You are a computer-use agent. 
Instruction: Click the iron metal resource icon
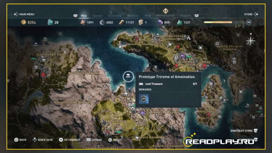[x=102, y=22]
